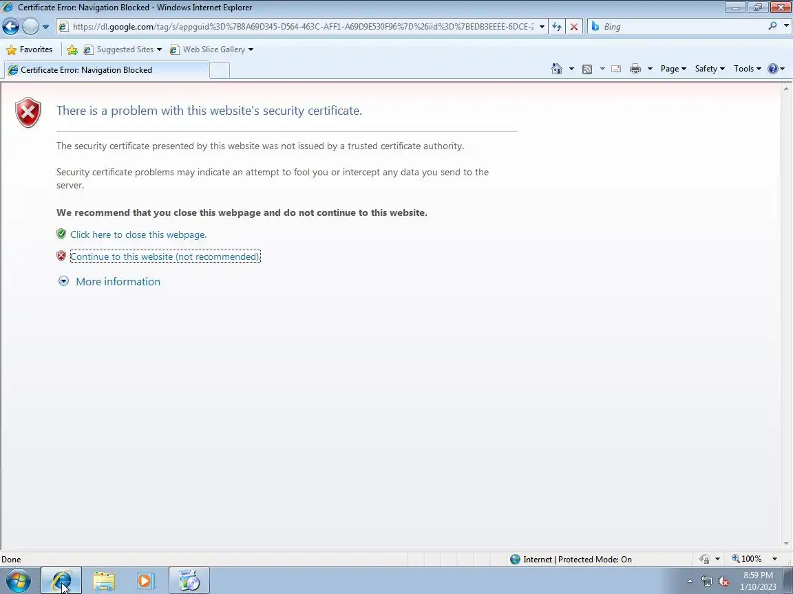This screenshot has width=793, height=594.
Task: Click the Windows Start button
Action: click(18, 581)
